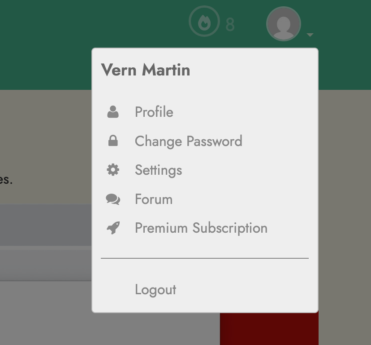Click the streak count number 8
371x345 pixels.
(230, 24)
